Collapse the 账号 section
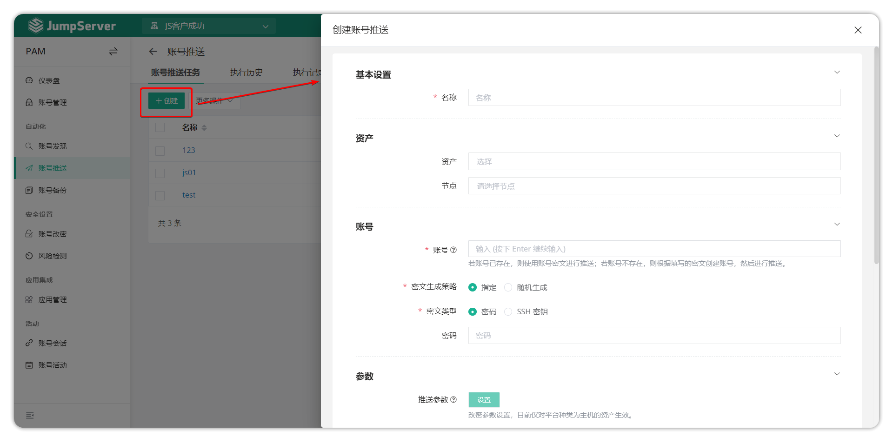This screenshot has height=437, width=893. [837, 224]
